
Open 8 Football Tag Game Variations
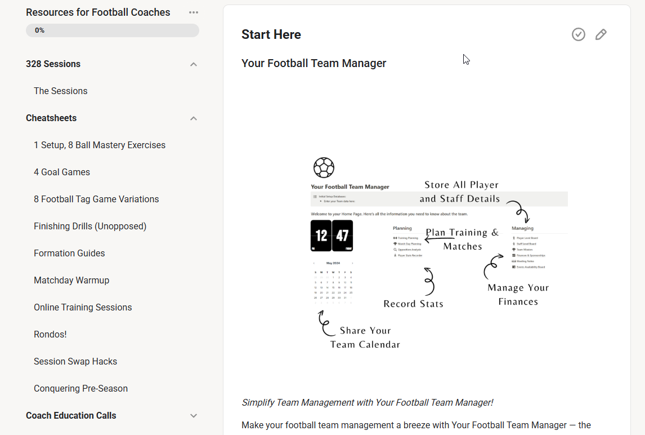(x=96, y=199)
